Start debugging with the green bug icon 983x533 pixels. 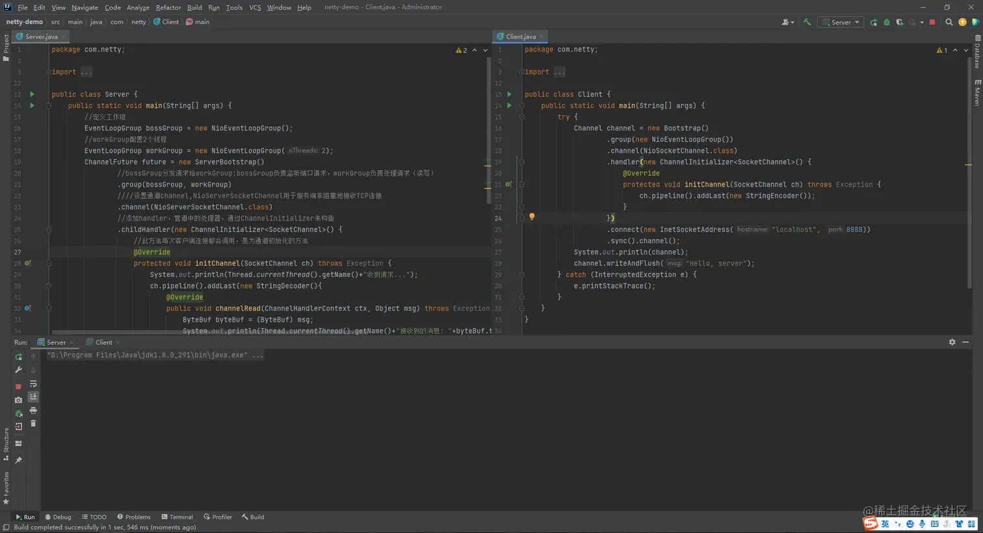(886, 22)
